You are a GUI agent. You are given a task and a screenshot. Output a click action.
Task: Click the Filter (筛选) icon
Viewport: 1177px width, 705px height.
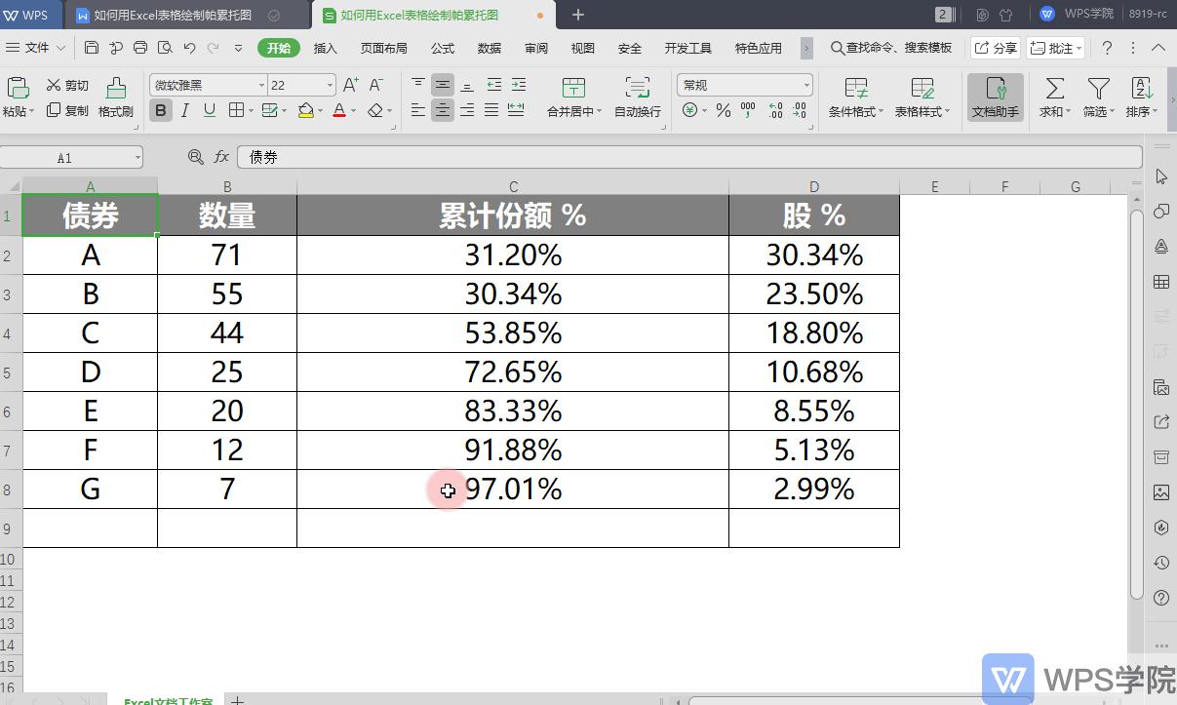tap(1096, 97)
